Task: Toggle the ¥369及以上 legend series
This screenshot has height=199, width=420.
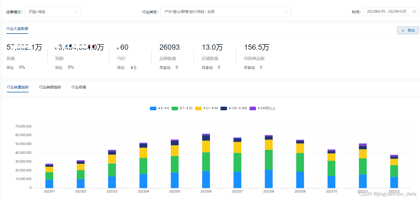Action: 262,108
